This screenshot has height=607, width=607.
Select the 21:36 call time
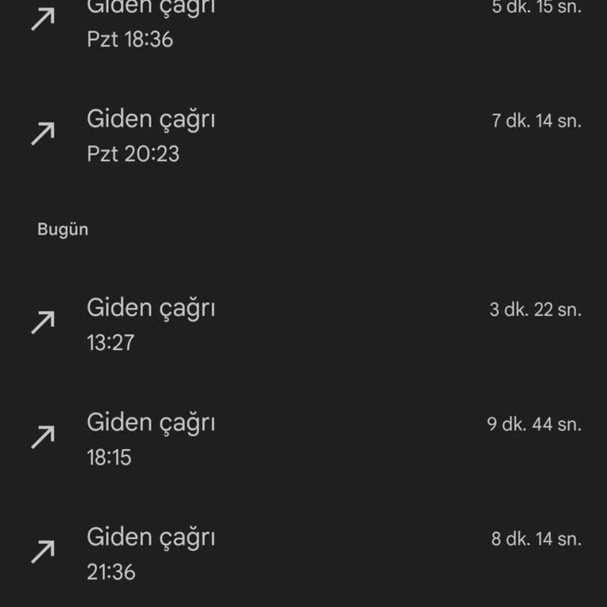(x=111, y=571)
